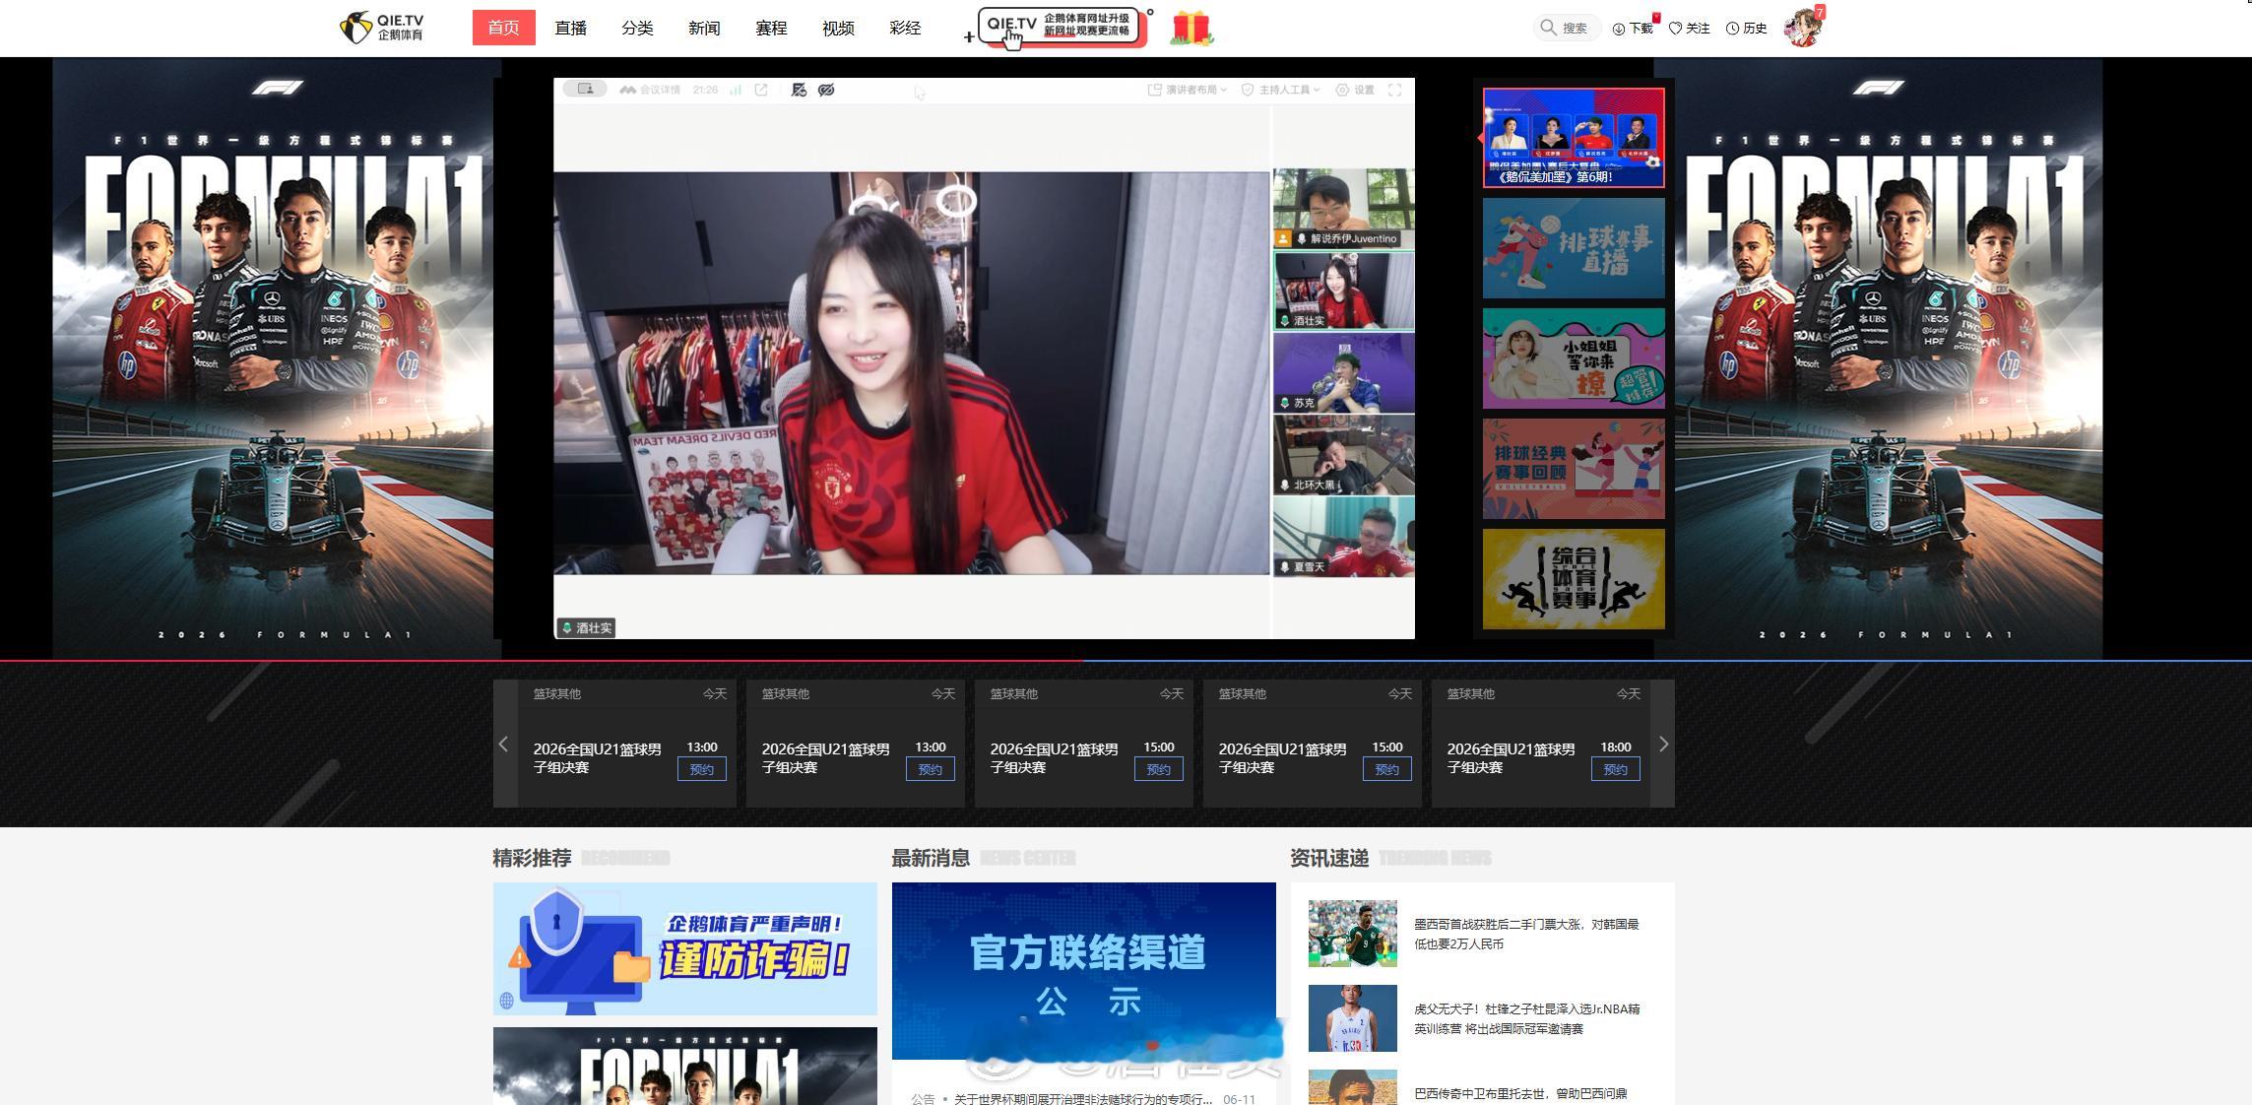Image resolution: width=2252 pixels, height=1105 pixels.
Task: Open the 虎父无犬子 Jr.NBA article
Action: [1526, 1018]
